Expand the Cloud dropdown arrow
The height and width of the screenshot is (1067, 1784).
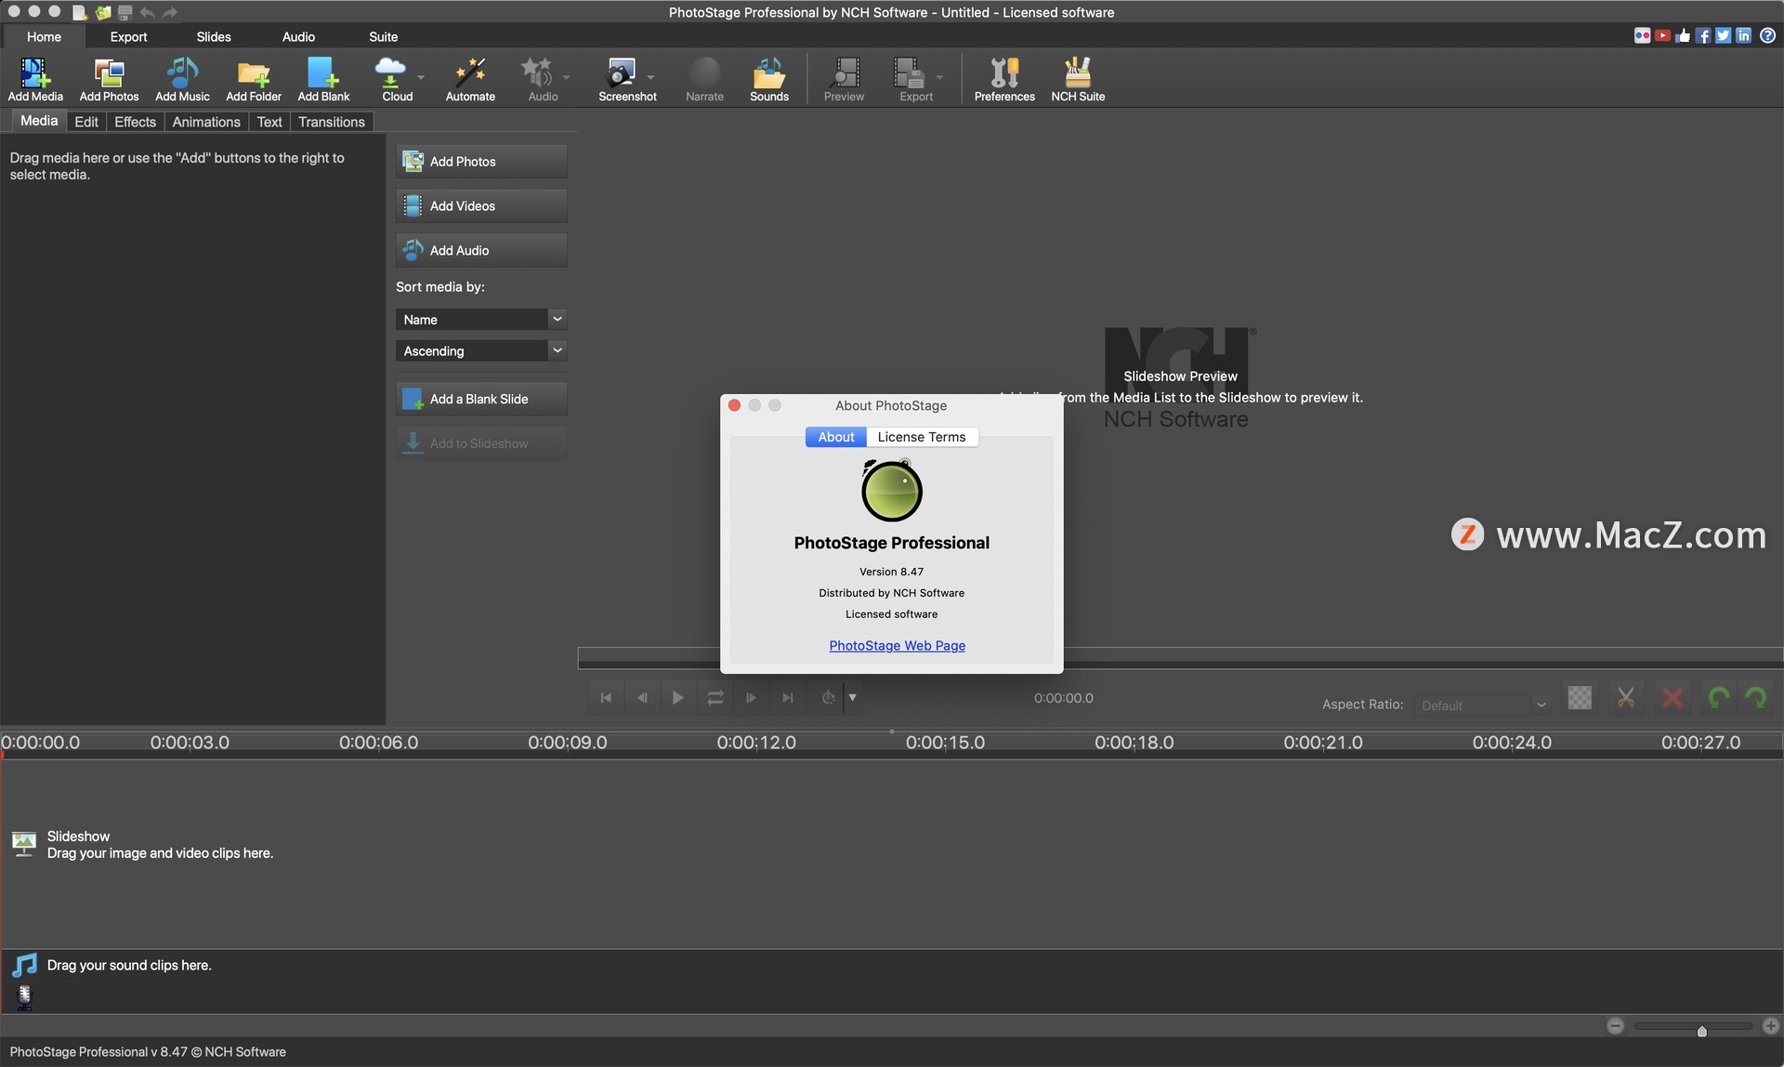click(421, 77)
